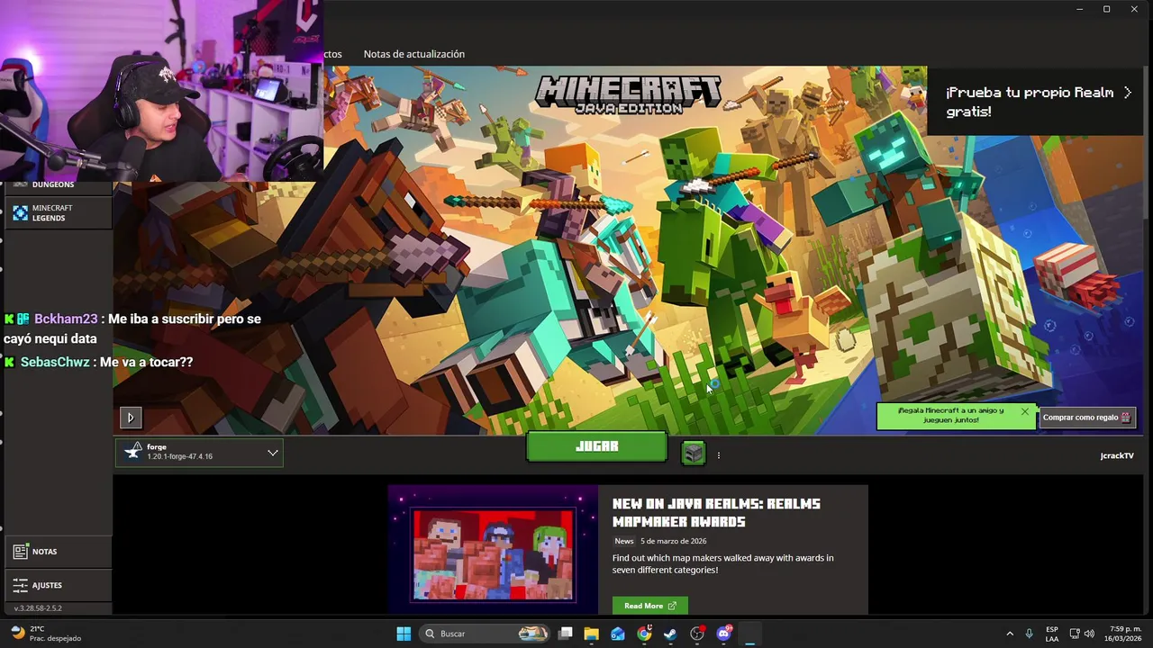This screenshot has height=648, width=1153.
Task: Click the forge anvil warning icon
Action: 133,452
